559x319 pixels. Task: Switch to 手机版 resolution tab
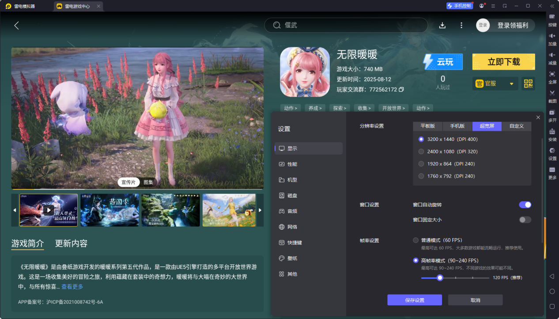(457, 126)
